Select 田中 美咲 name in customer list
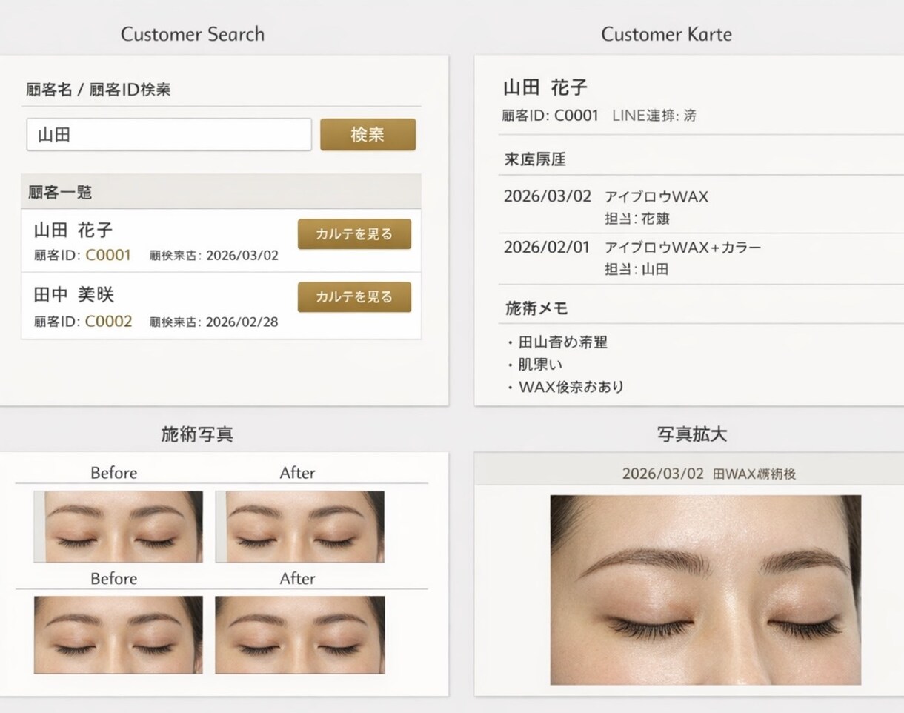Image resolution: width=904 pixels, height=713 pixels. point(74,296)
